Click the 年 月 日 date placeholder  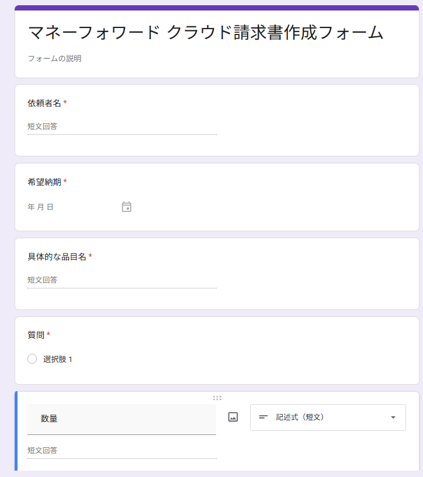[40, 207]
